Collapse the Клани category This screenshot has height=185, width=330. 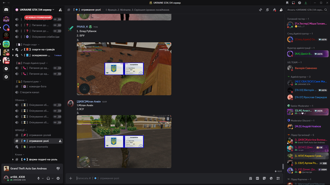click(x=20, y=154)
